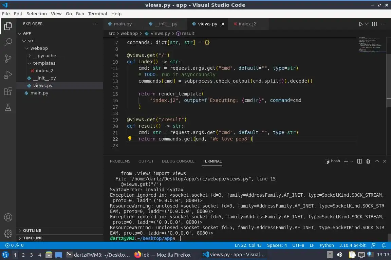Click the feedback icon in status bar
Screen dimensions: 391x260
point(373,245)
